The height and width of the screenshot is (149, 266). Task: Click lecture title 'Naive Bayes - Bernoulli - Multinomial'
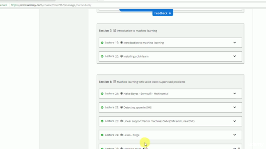[x=146, y=94]
